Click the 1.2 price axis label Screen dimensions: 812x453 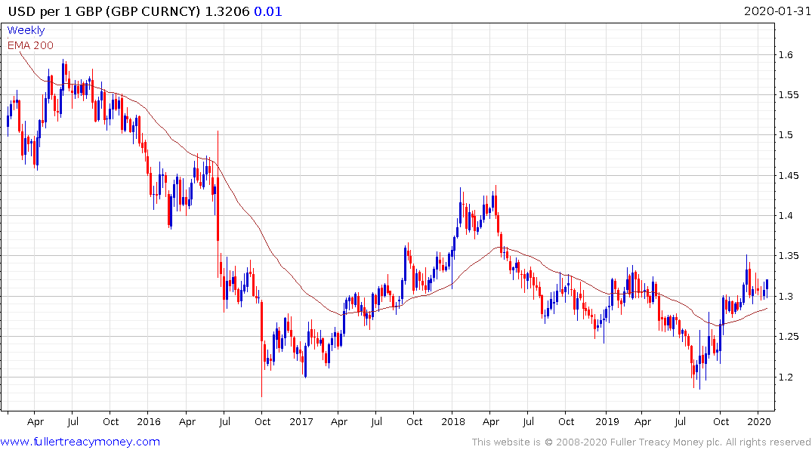[786, 377]
